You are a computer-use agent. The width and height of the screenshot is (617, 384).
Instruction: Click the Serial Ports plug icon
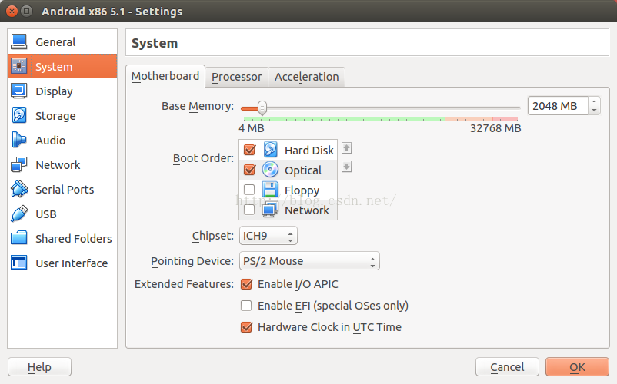19,189
